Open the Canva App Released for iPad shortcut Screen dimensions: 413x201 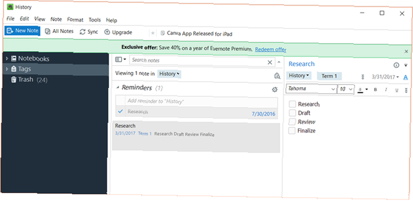(x=197, y=34)
